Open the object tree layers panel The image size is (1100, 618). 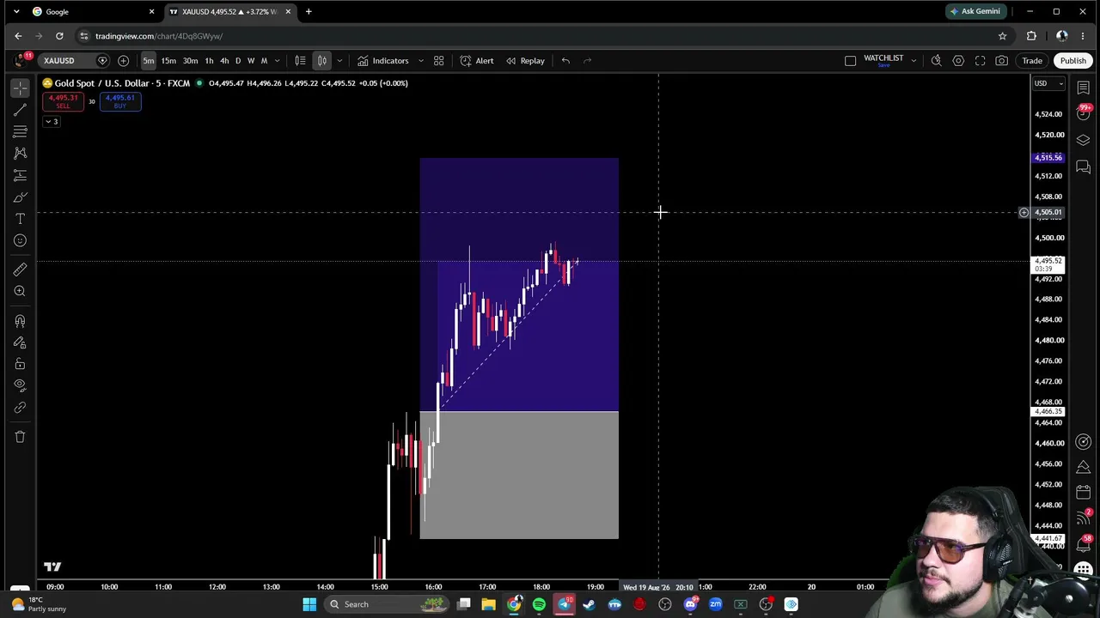click(1083, 140)
